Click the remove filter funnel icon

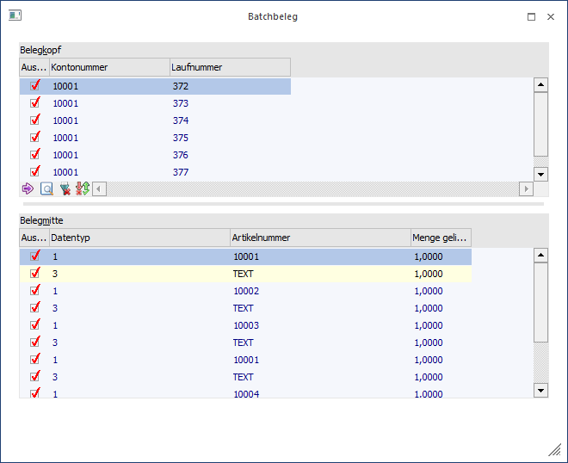(65, 188)
